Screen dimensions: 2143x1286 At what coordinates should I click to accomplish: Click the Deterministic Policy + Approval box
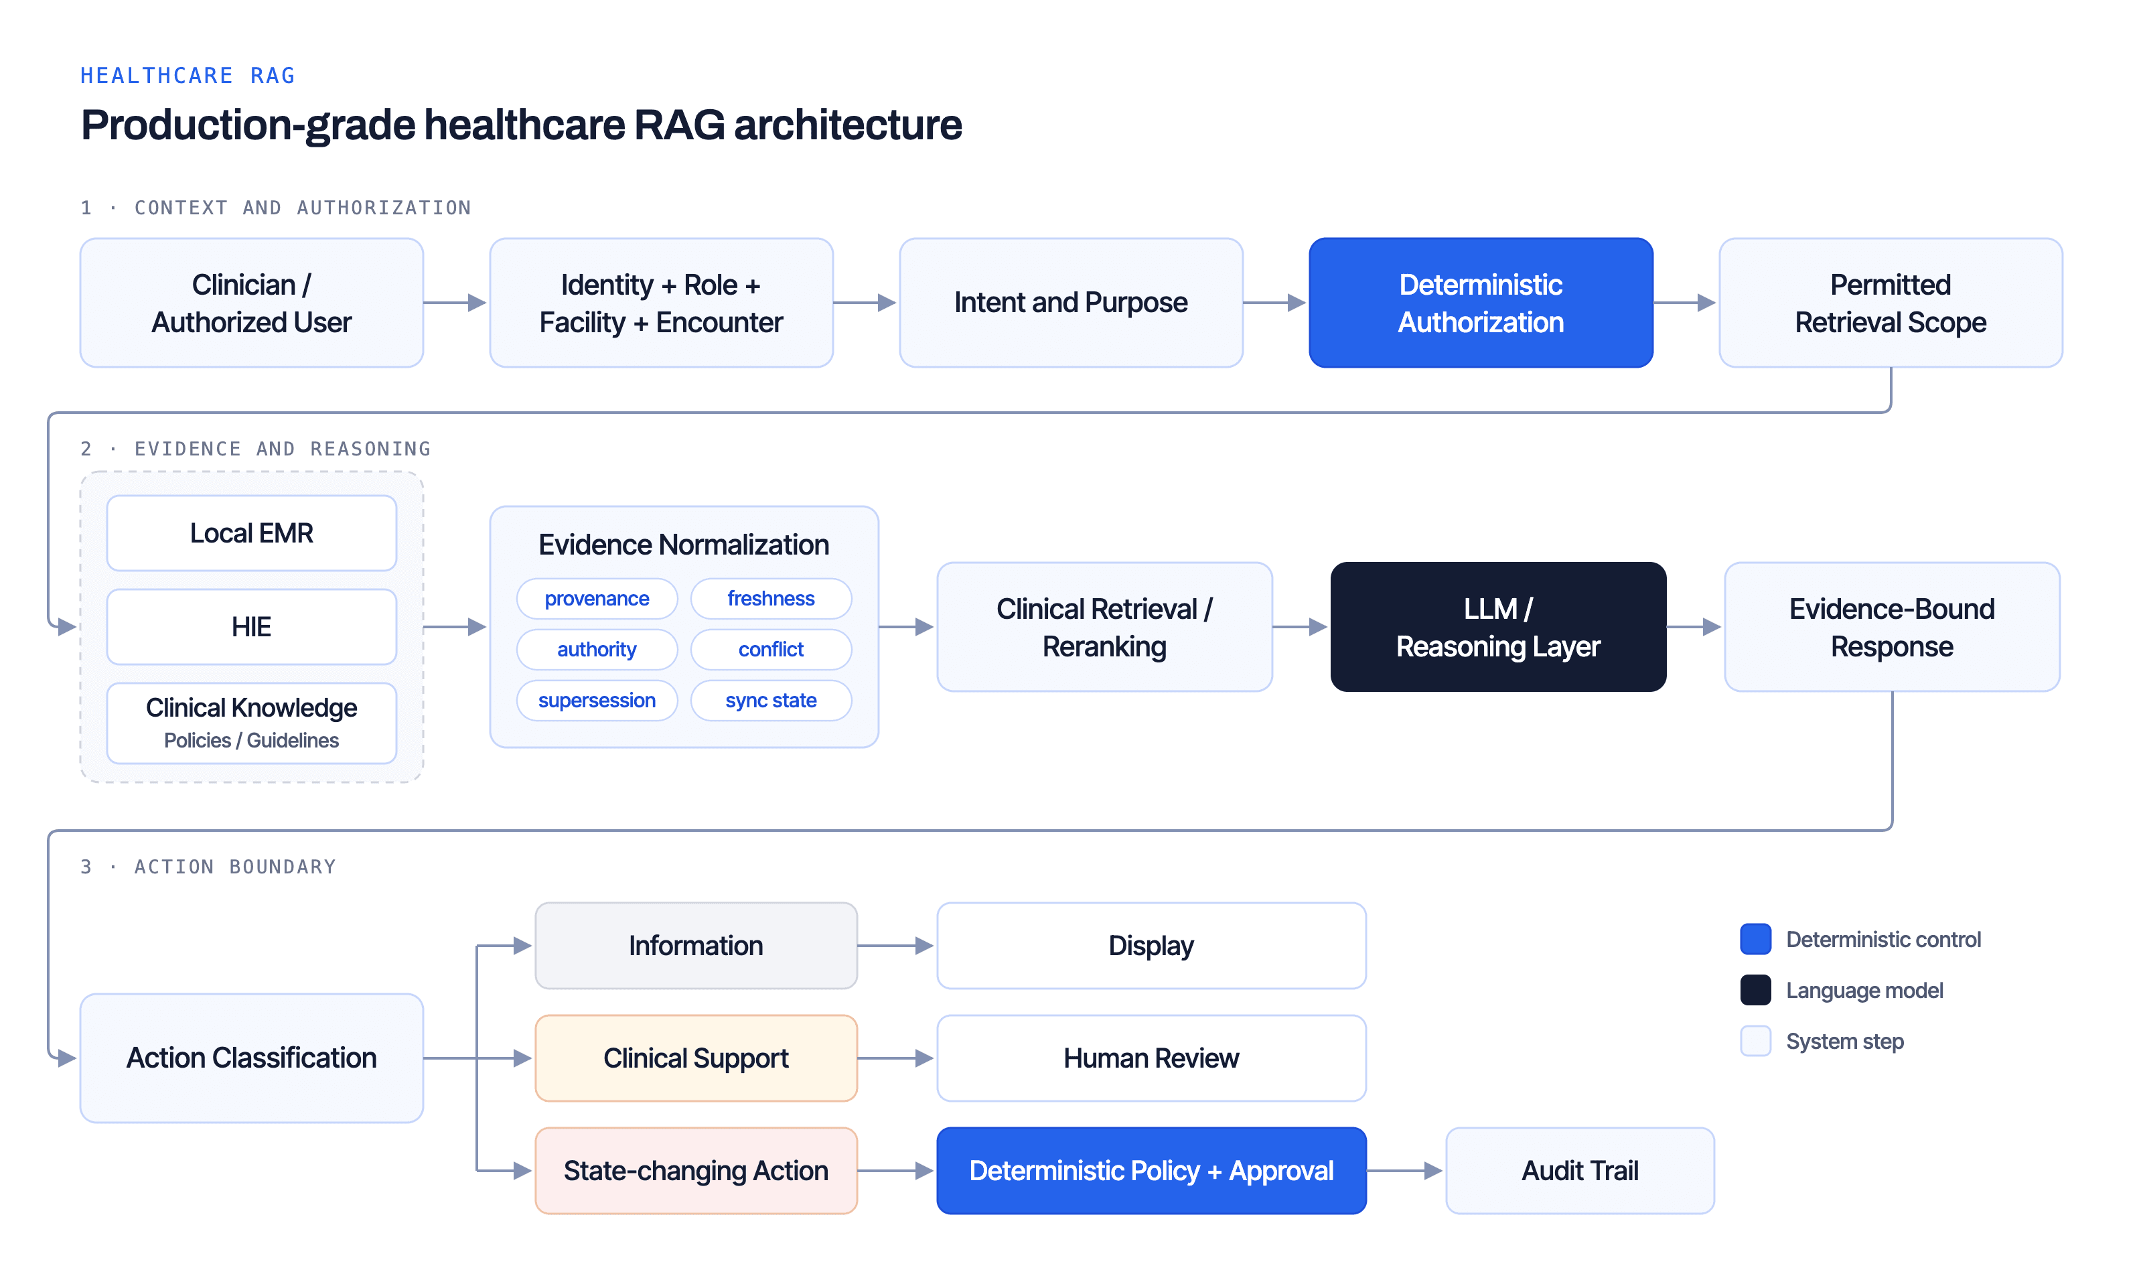click(x=1151, y=1171)
